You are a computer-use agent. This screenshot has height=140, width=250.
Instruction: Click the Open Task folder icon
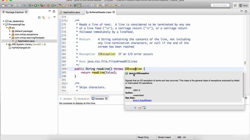pyautogui.click(x=64, y=5)
